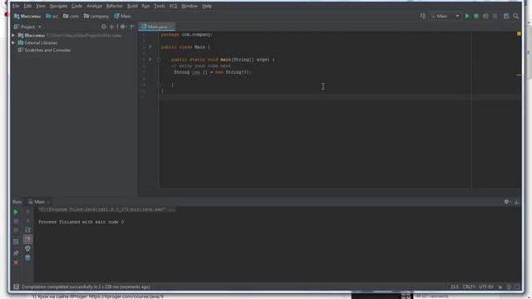Image resolution: width=532 pixels, height=299 pixels.
Task: Toggle the fold marker beside the main method
Action: [159, 60]
